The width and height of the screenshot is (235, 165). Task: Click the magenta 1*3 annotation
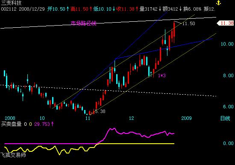point(162,75)
